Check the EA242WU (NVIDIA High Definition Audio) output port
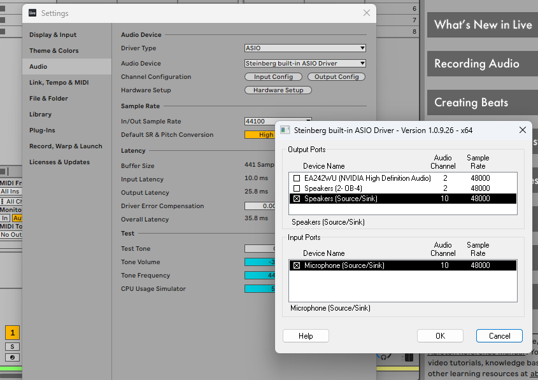Image resolution: width=538 pixels, height=380 pixels. coord(297,178)
